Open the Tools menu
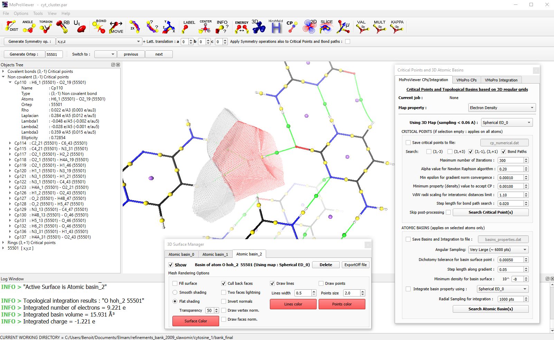 (x=38, y=13)
